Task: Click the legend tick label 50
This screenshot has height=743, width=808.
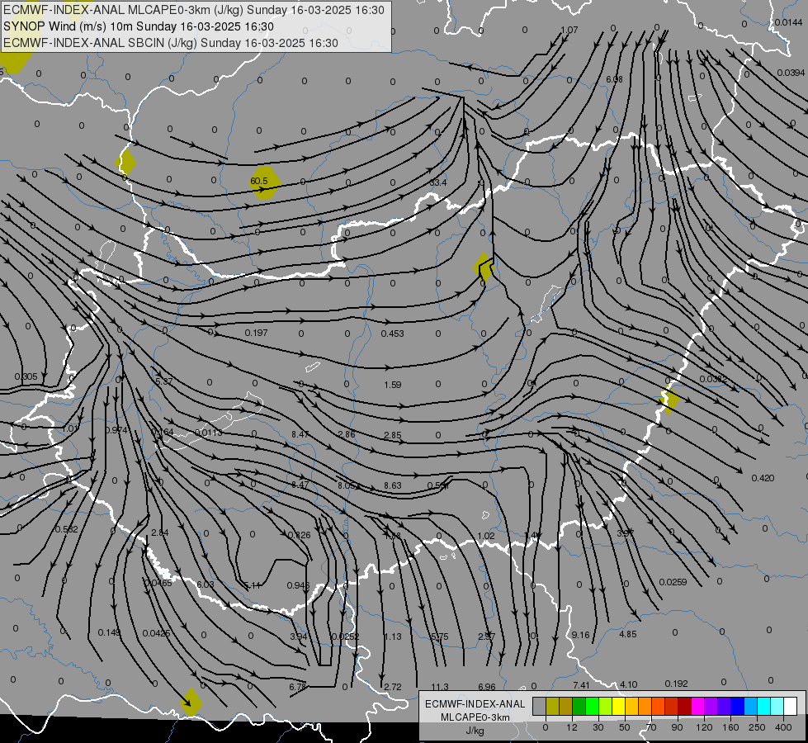Action: click(x=624, y=727)
